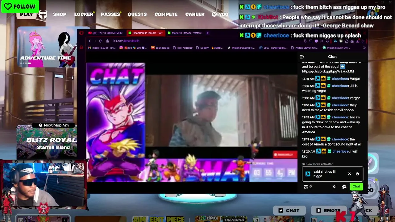Open the 7TV emote menu in chat input
The height and width of the screenshot is (222, 395).
click(x=349, y=174)
